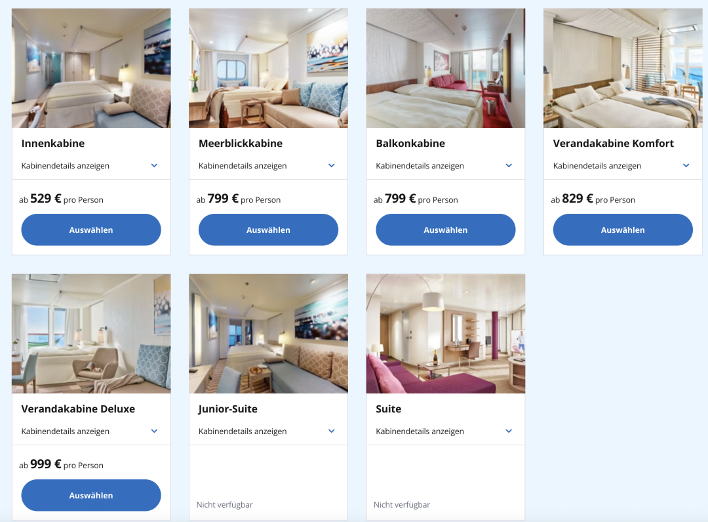The width and height of the screenshot is (708, 522).
Task: Select the Innenkabine for 529 €
Action: [x=91, y=230]
